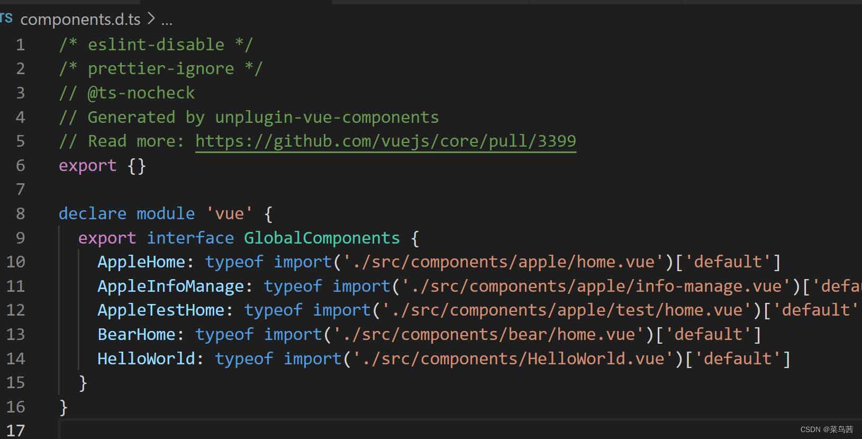Click the HelloWorld property name

coord(147,359)
